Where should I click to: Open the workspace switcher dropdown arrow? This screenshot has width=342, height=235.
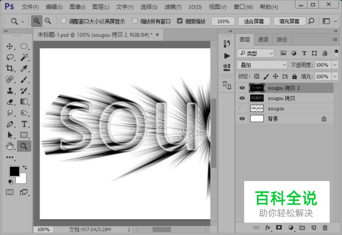(x=336, y=21)
